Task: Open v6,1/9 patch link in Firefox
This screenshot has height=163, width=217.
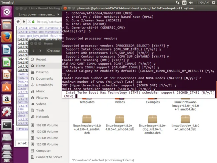Action: [23, 70]
